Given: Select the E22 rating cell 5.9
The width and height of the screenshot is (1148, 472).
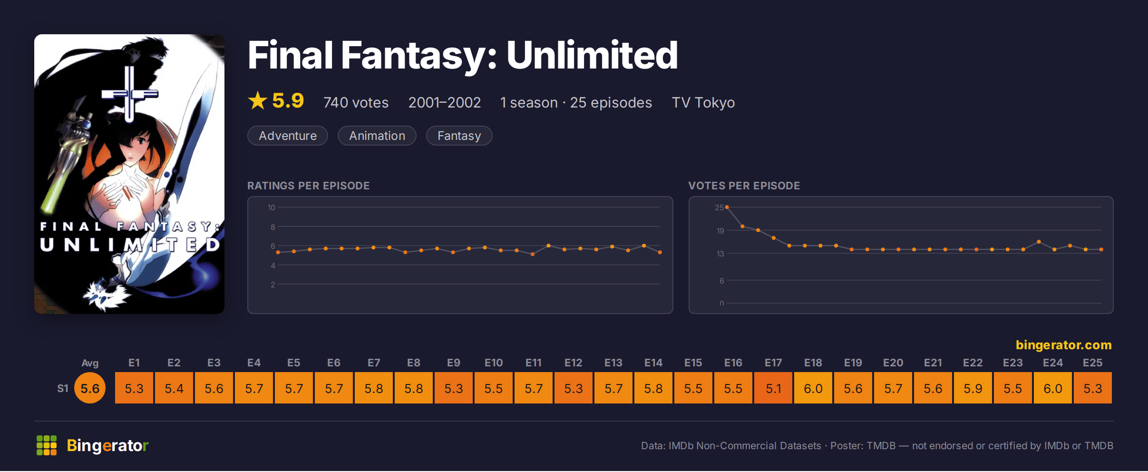Looking at the screenshot, I should point(973,388).
